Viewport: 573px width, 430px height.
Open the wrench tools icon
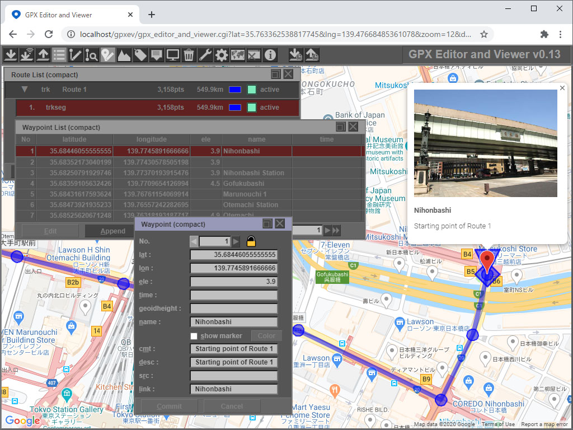[x=205, y=55]
